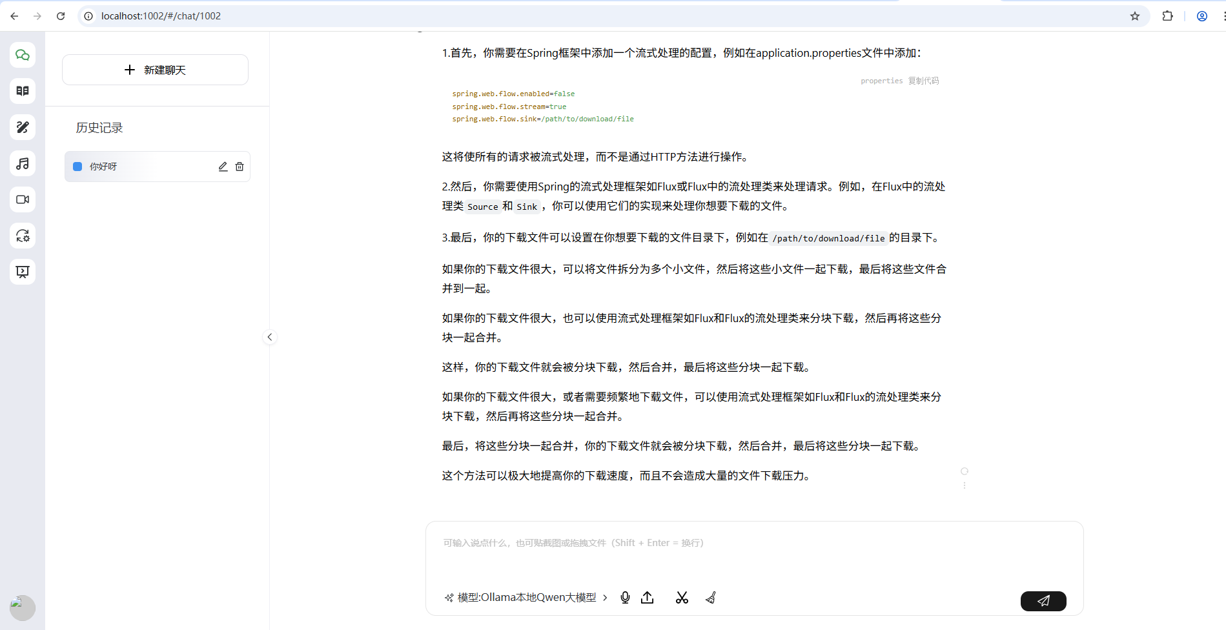
Task: Upload a file with the upload icon
Action: pyautogui.click(x=648, y=598)
